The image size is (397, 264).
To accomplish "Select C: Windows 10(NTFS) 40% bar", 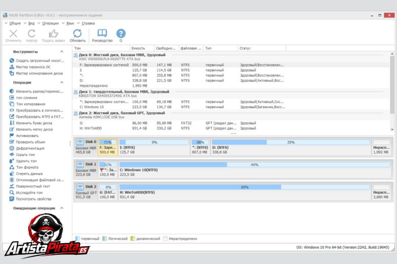I will [x=254, y=165].
